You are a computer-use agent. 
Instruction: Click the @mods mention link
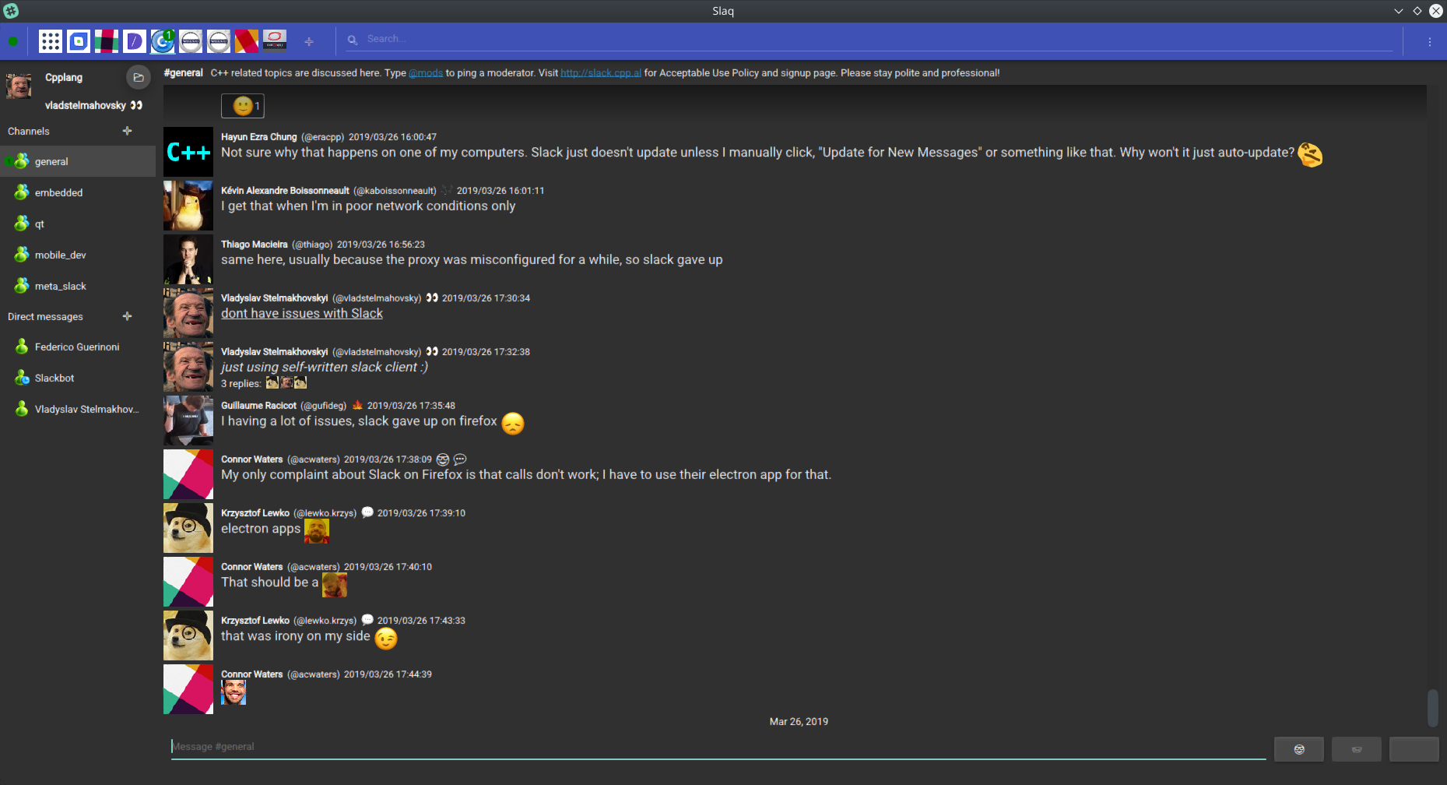[426, 73]
